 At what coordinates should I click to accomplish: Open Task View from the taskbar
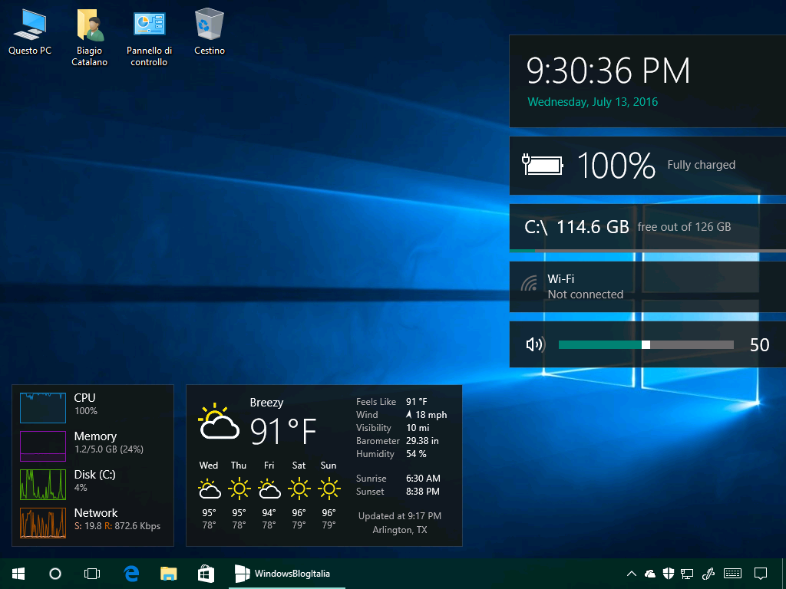[x=92, y=574]
